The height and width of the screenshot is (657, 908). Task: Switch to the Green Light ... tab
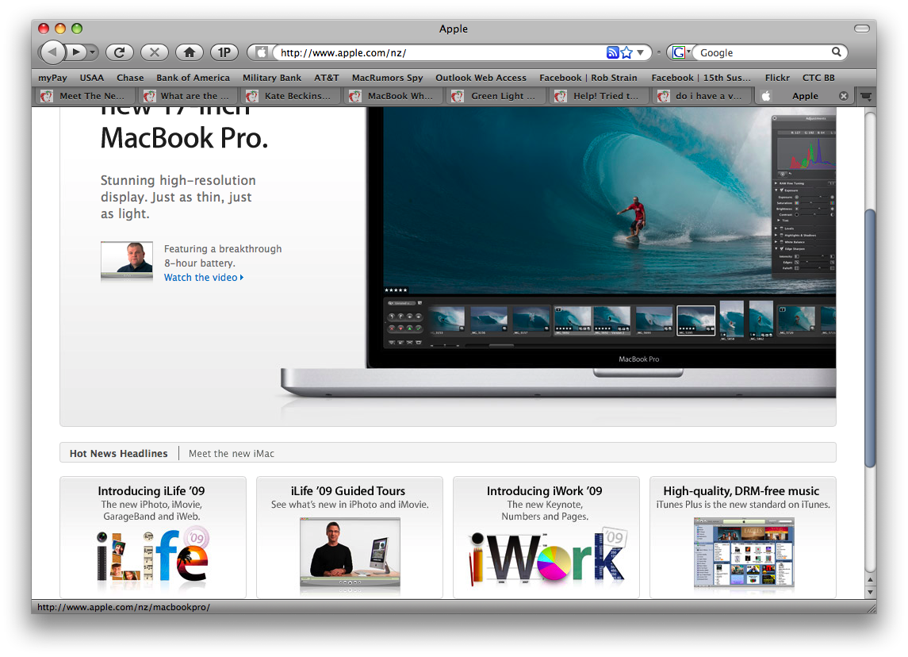click(495, 96)
